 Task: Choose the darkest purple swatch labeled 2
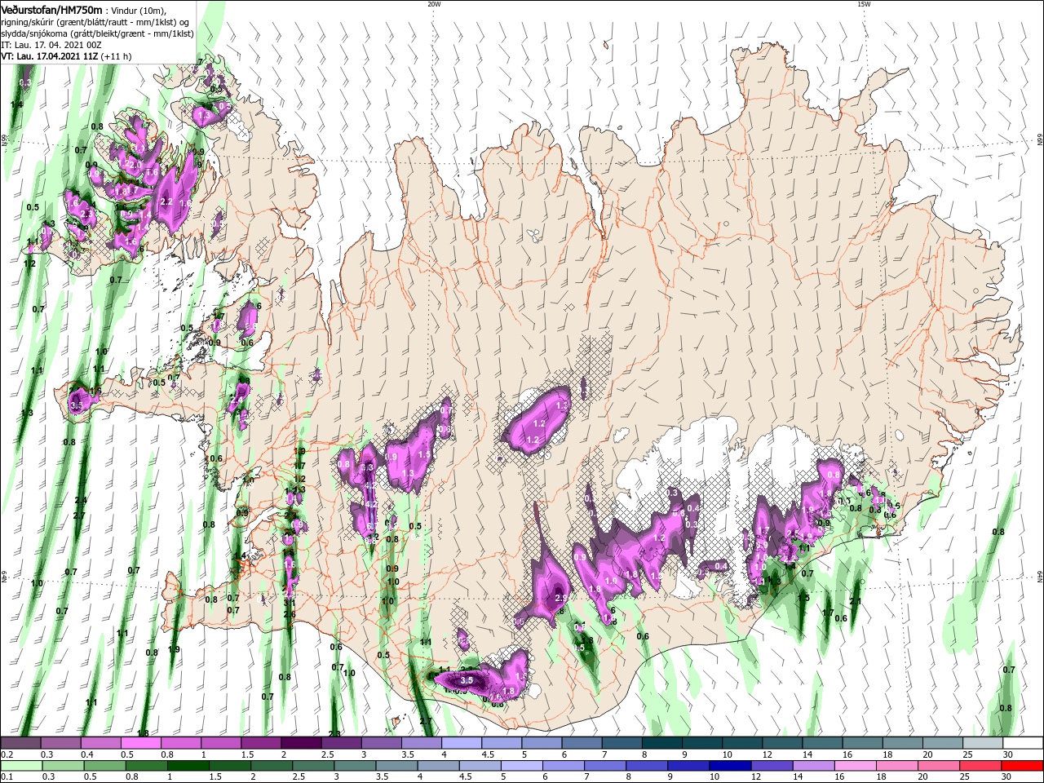[300, 743]
